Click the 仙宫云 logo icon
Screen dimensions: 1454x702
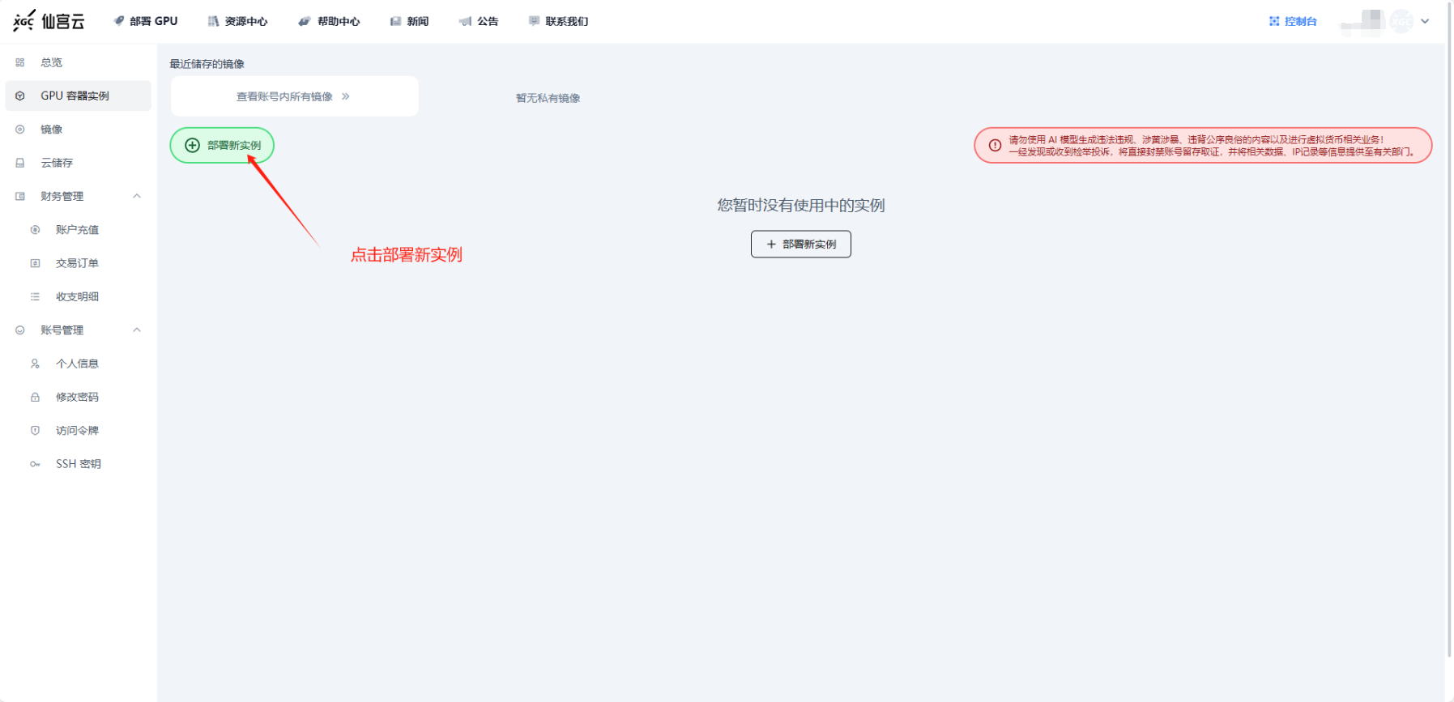23,21
